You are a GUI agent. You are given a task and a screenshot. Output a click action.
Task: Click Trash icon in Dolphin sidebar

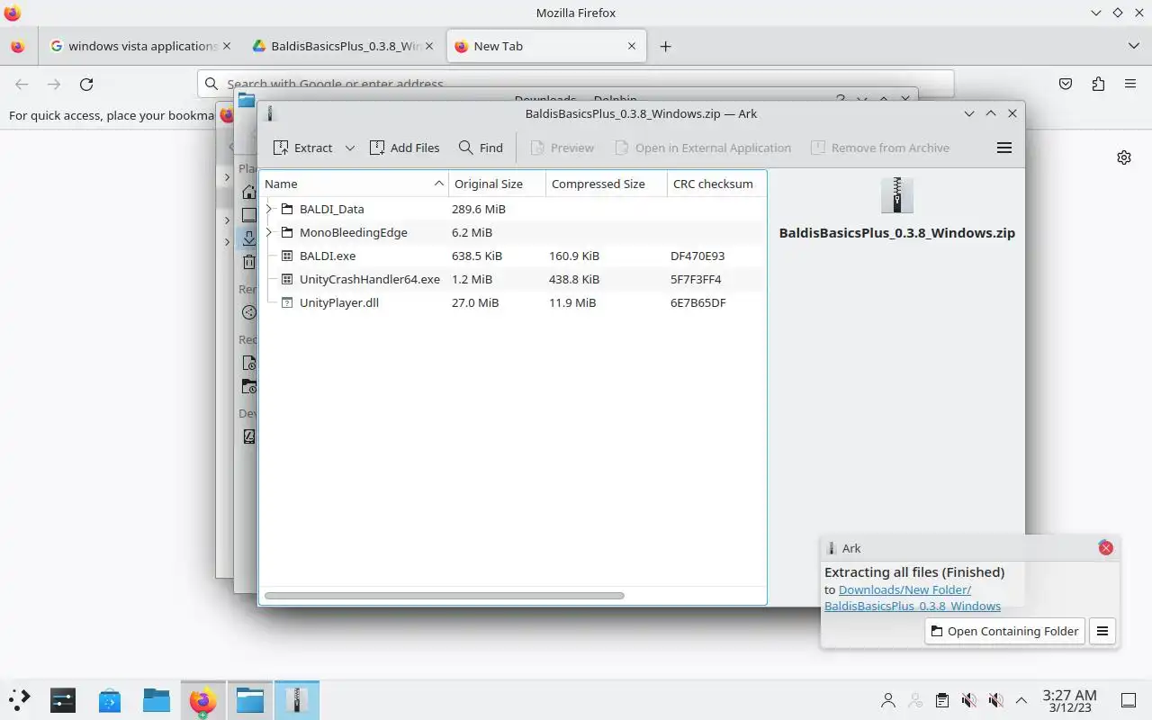(x=249, y=262)
